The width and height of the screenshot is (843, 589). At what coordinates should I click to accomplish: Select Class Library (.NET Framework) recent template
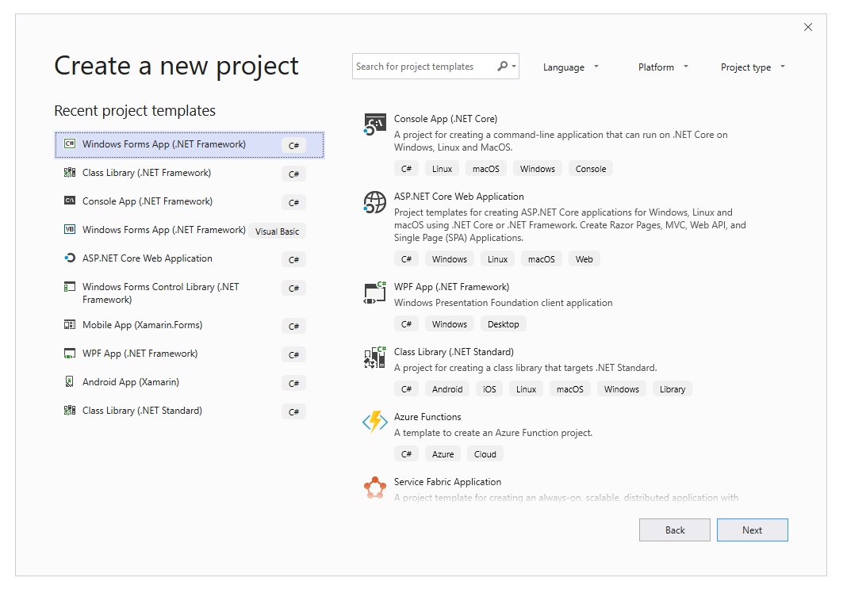coord(190,173)
